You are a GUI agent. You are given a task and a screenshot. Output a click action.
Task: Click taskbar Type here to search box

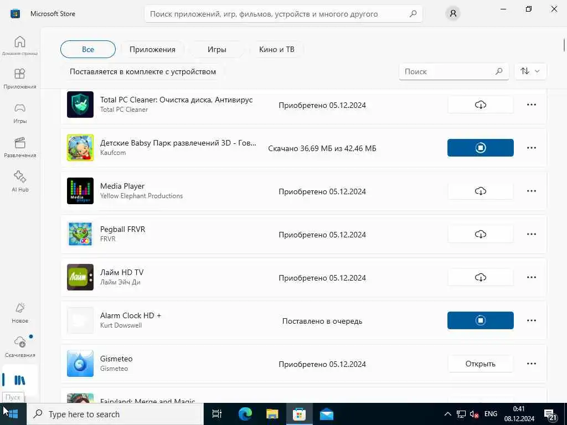[115, 414]
